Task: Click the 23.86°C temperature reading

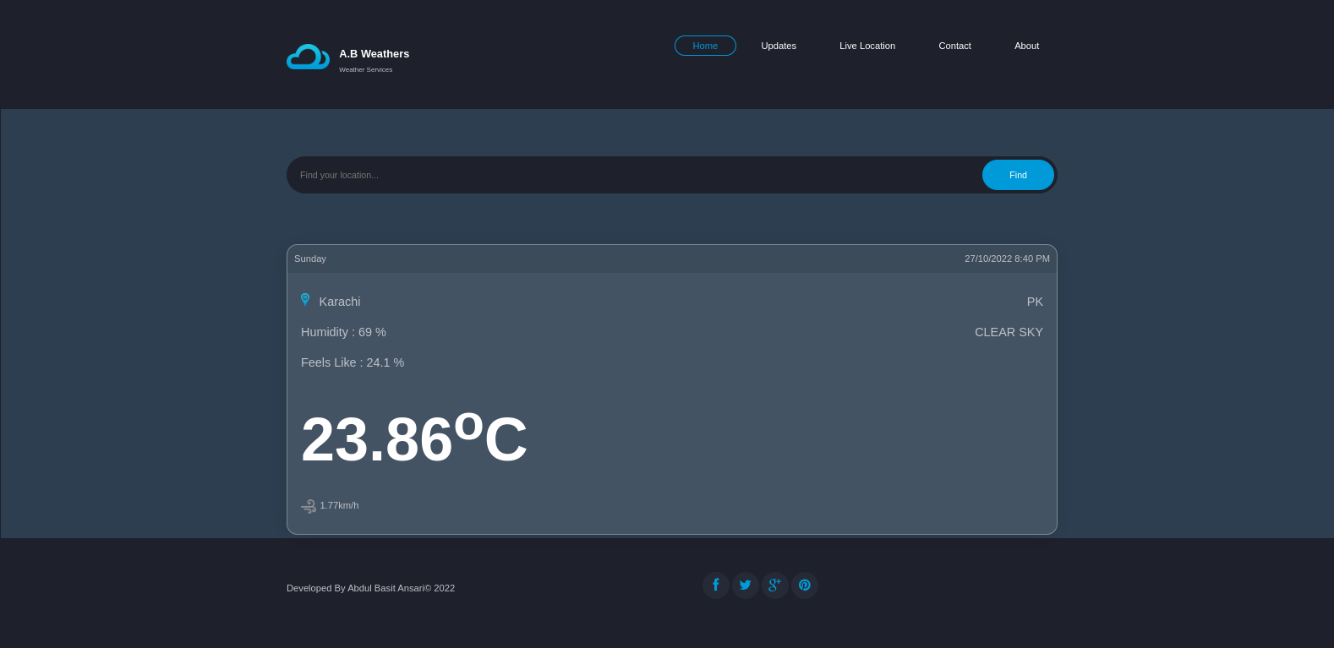Action: tap(414, 438)
